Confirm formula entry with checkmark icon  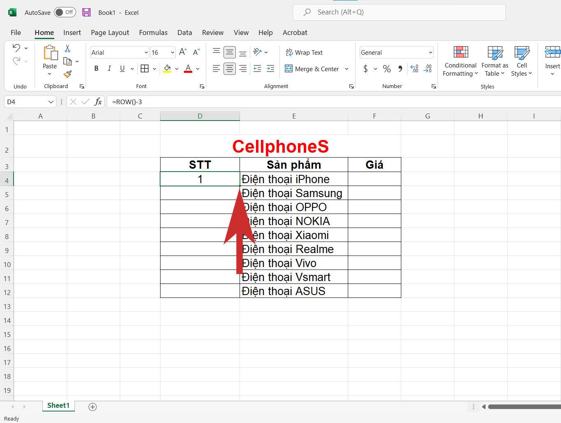point(86,102)
